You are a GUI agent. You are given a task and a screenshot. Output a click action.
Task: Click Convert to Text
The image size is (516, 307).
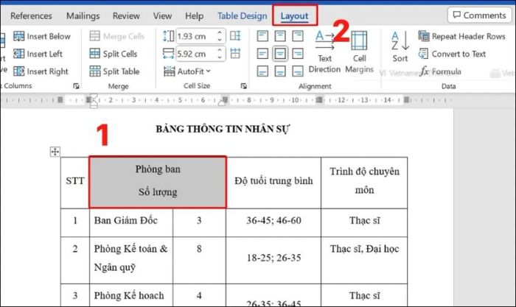[452, 54]
